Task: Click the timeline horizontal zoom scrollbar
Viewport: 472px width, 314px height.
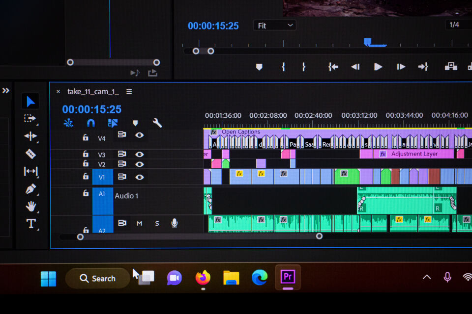Action: coord(199,236)
